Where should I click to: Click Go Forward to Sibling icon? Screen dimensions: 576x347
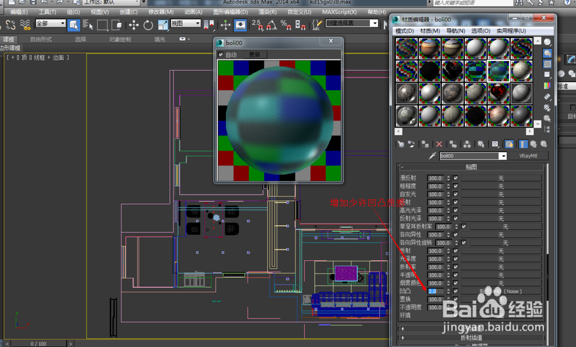coord(544,144)
